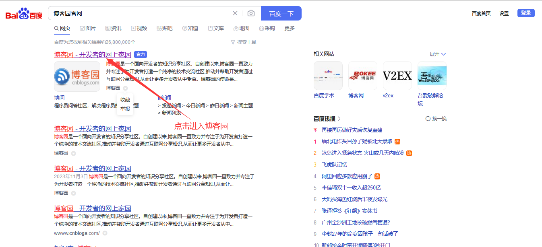Click the 官方 badge
542x247 pixels.
140,54
